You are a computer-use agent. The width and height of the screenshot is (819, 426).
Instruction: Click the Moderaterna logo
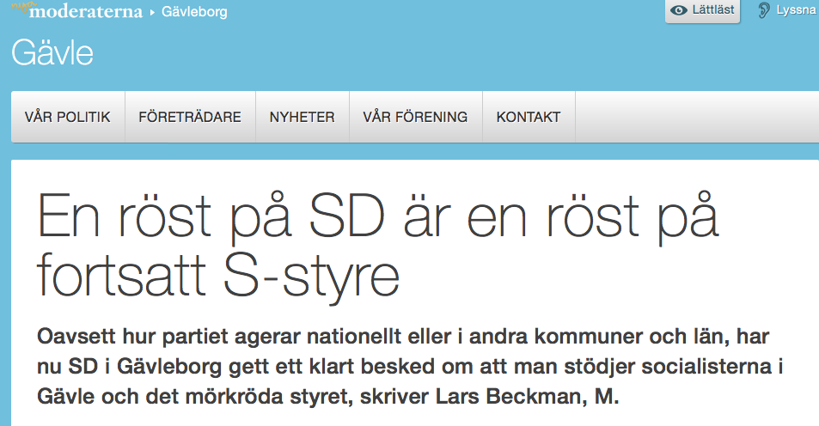76,9
